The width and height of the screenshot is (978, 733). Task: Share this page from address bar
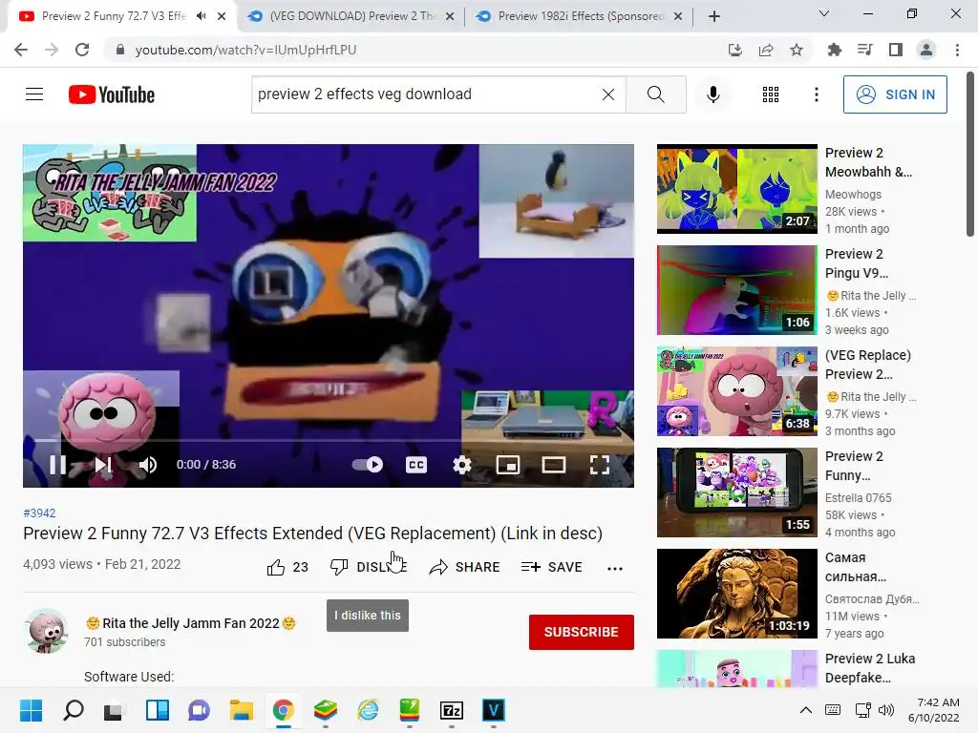point(766,50)
